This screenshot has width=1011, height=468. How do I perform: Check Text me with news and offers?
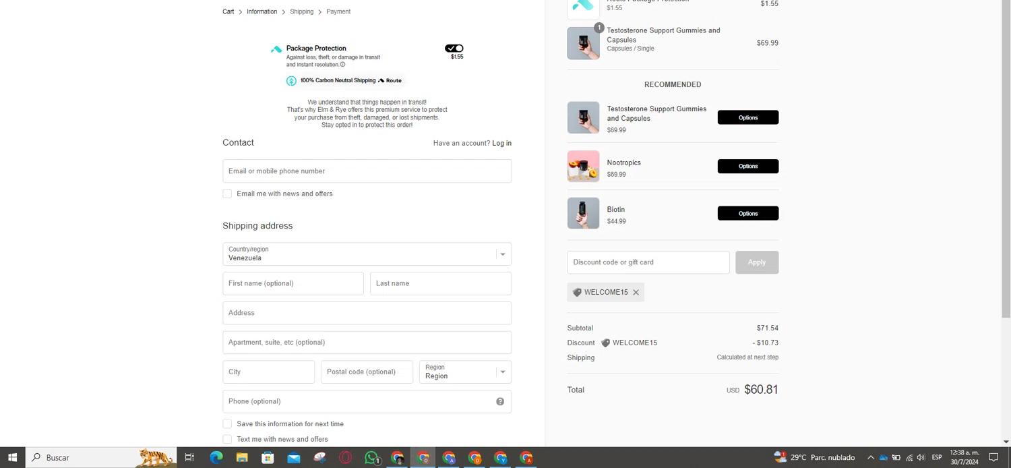(227, 439)
